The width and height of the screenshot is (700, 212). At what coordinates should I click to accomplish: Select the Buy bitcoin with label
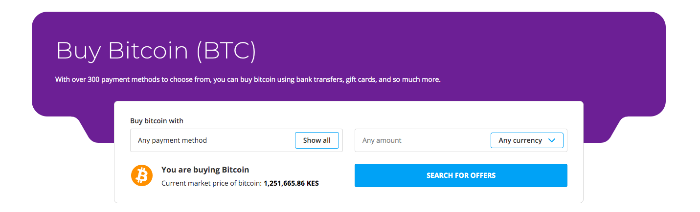click(x=157, y=121)
